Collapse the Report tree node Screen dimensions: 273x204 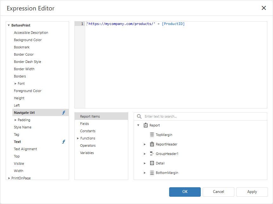(x=138, y=125)
